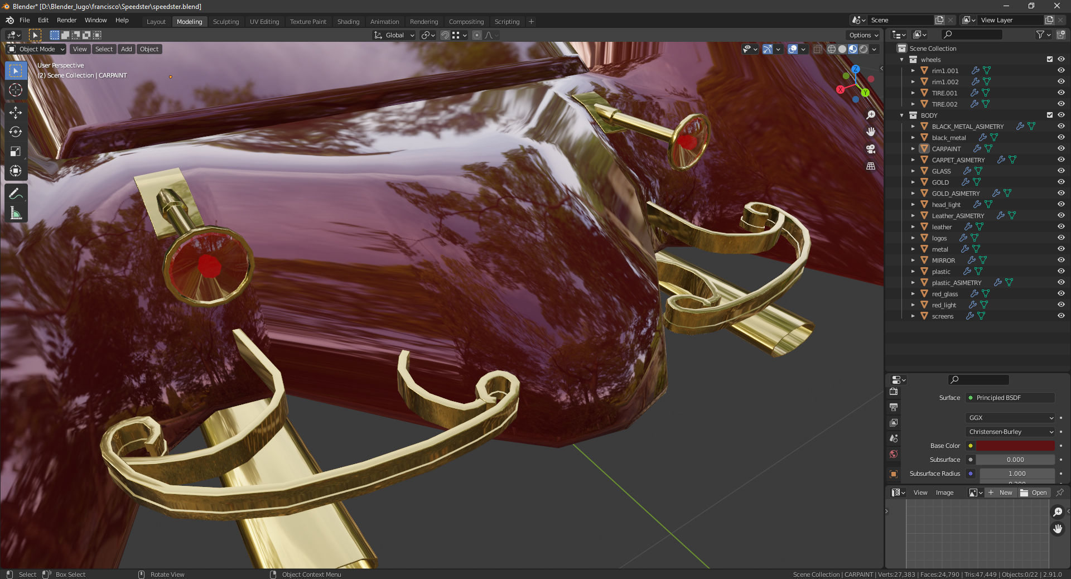1071x579 pixels.
Task: Click the Add button in viewport header
Action: [x=127, y=49]
